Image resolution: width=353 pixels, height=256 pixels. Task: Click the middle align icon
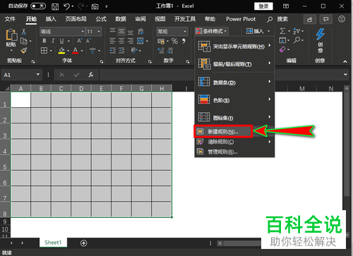coord(121,31)
